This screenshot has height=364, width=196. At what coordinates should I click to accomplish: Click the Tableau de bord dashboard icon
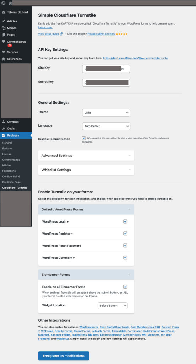pos(4,12)
